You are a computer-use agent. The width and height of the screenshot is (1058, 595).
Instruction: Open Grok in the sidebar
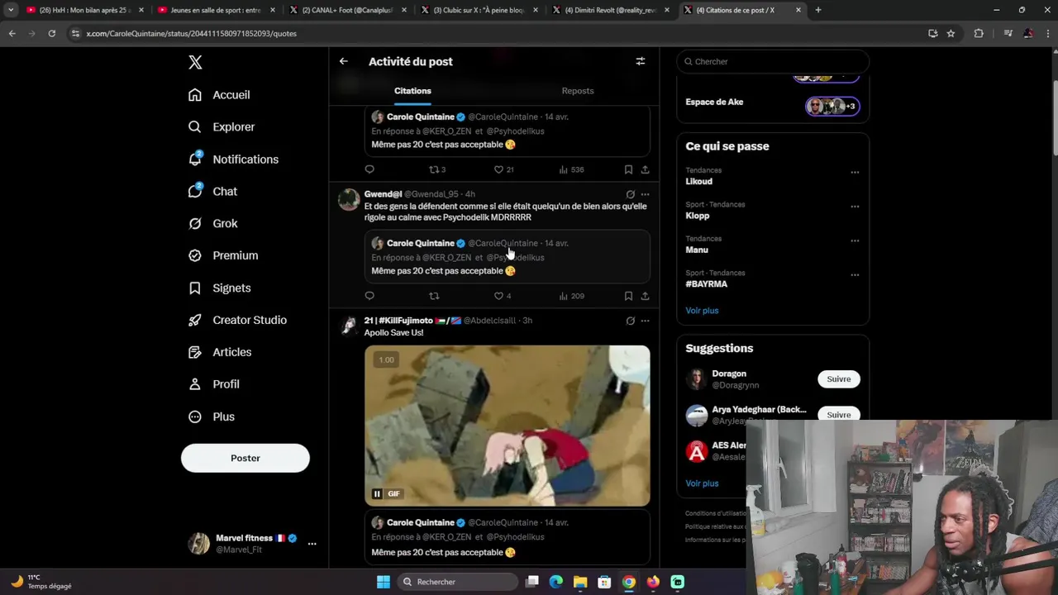pos(212,223)
